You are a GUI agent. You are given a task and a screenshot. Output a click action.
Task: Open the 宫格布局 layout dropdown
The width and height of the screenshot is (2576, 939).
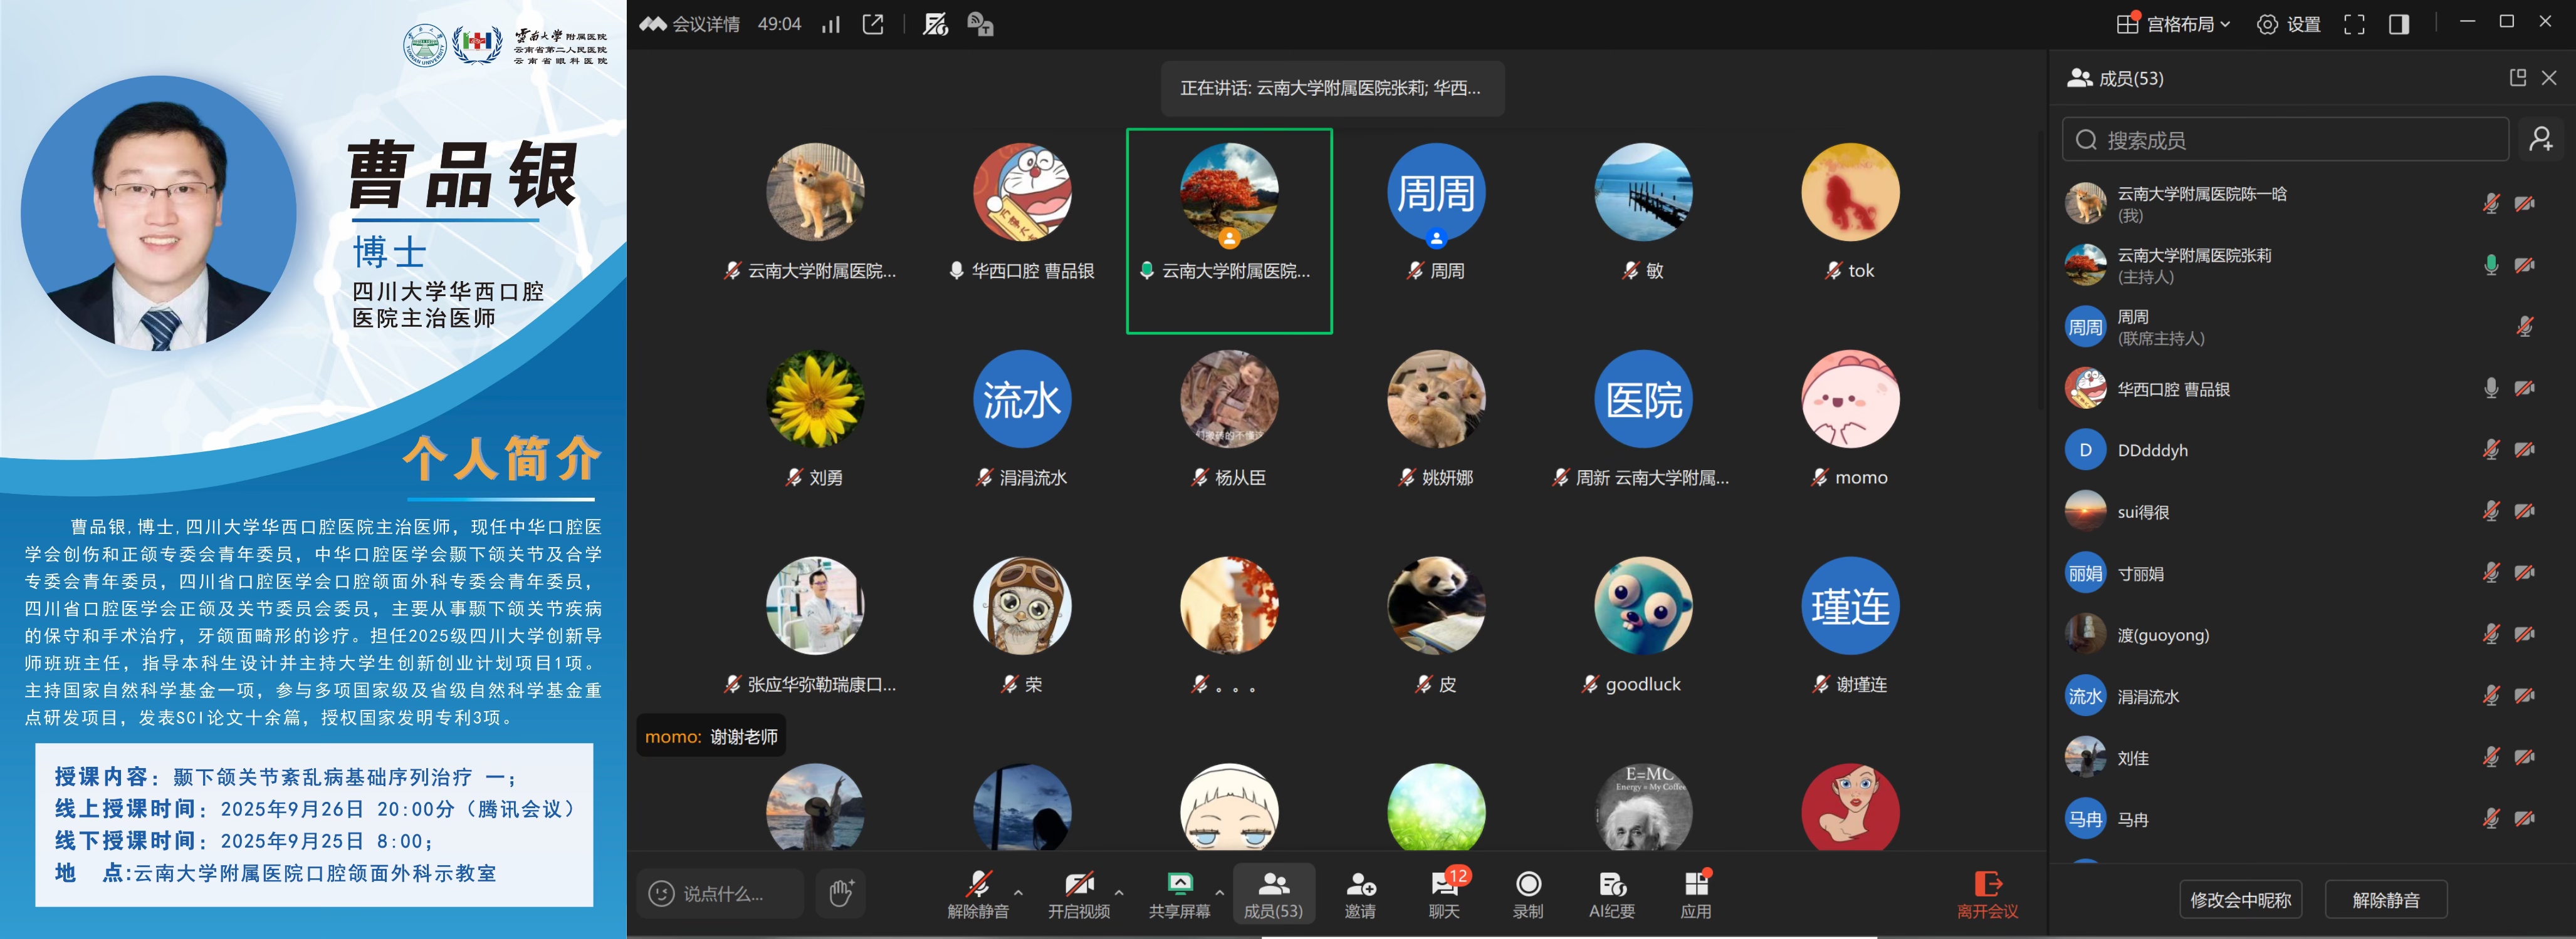[x=2174, y=24]
